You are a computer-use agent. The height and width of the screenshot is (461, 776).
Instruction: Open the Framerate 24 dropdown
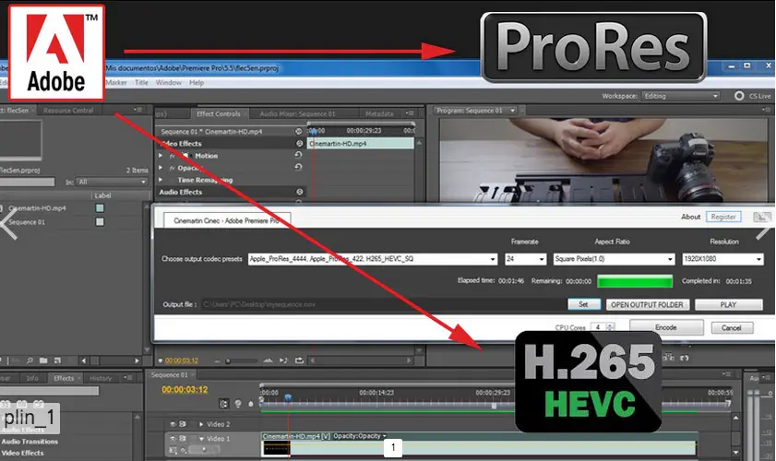pyautogui.click(x=525, y=259)
